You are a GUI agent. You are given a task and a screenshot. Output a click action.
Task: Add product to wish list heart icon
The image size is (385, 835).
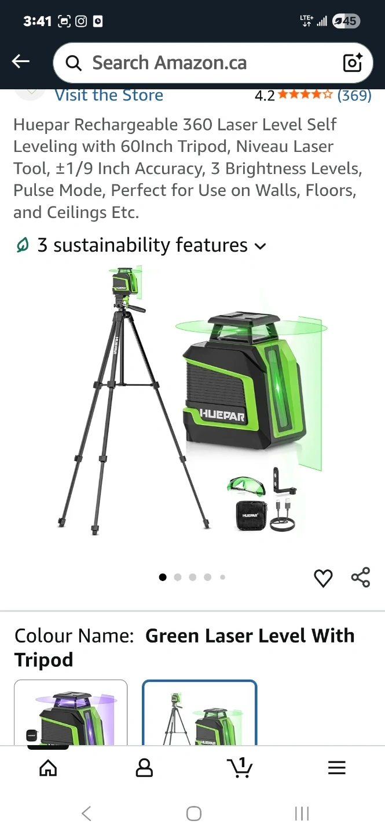pyautogui.click(x=323, y=578)
